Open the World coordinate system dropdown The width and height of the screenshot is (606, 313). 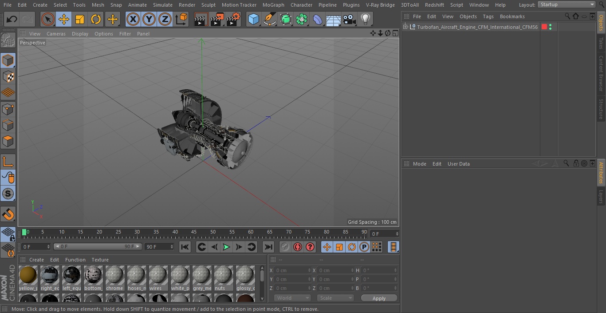292,298
